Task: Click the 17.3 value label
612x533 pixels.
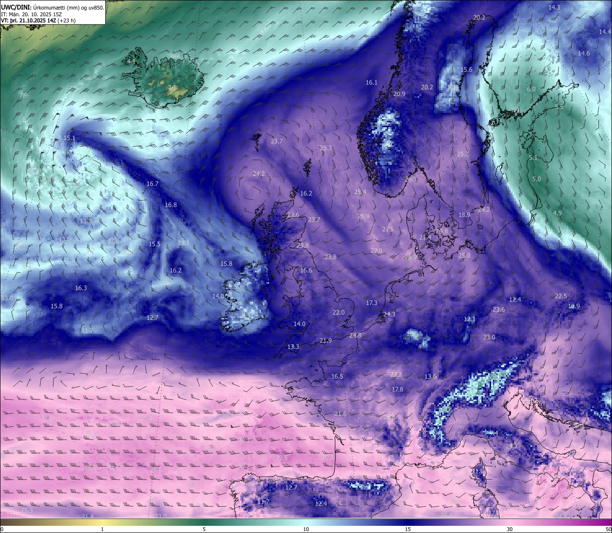Action: point(372,303)
